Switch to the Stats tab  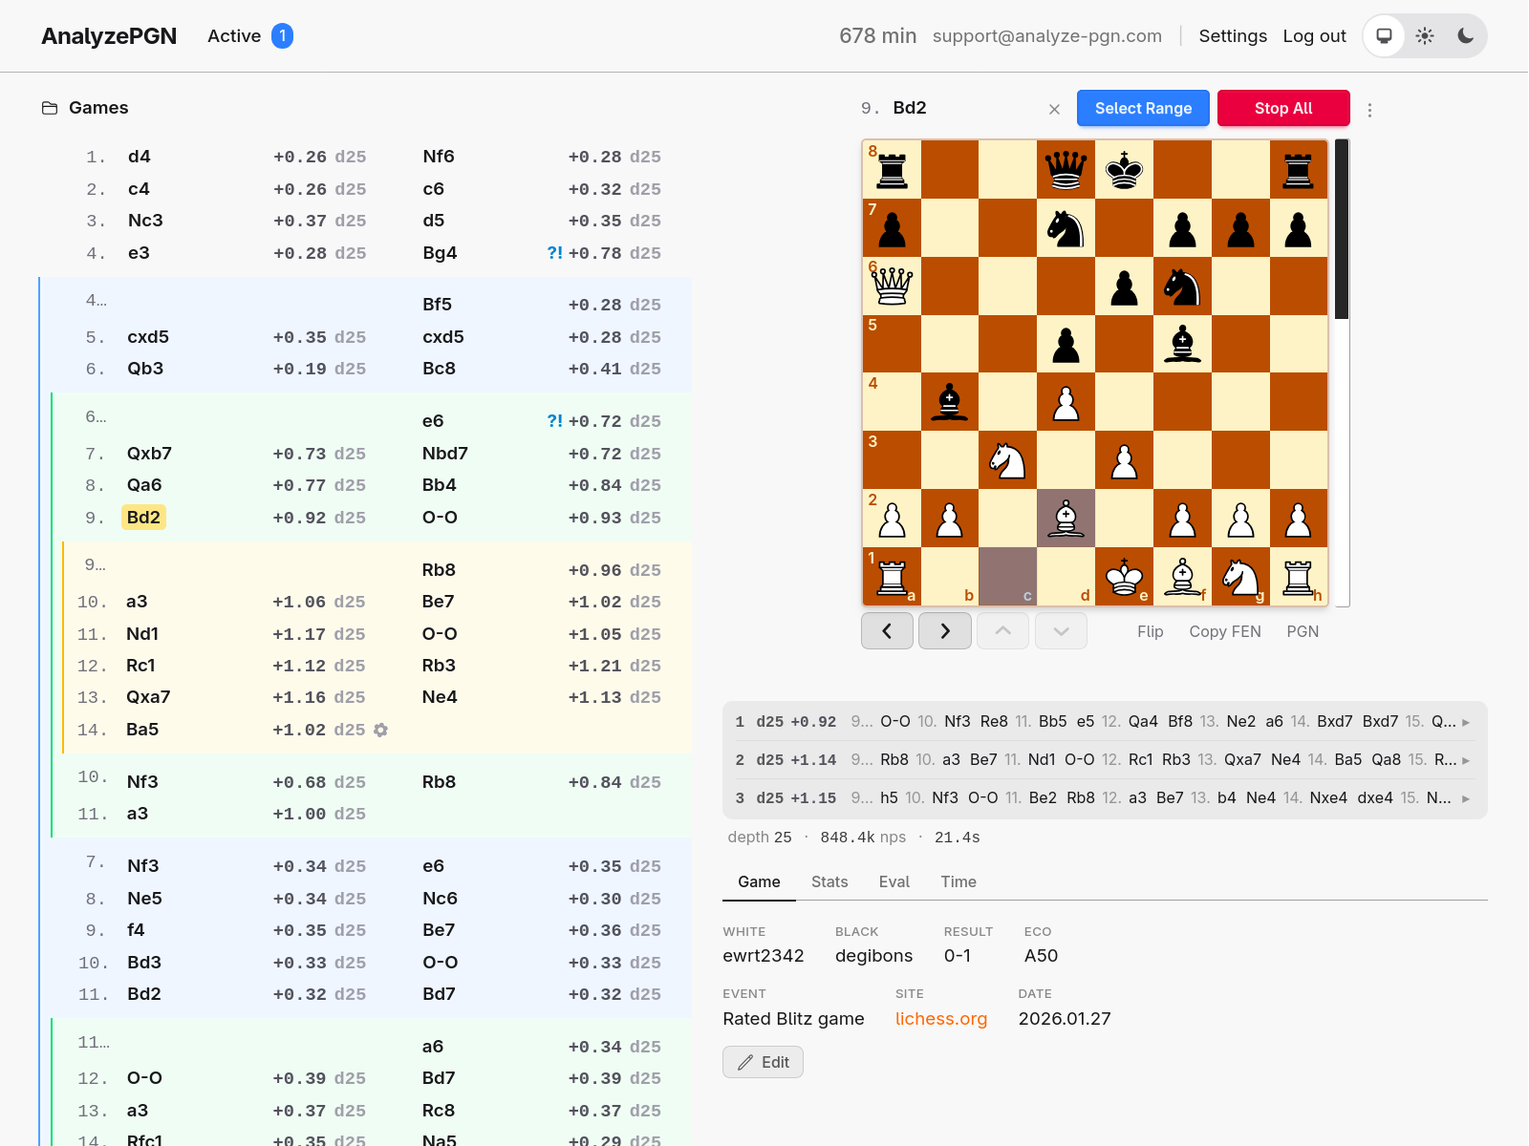829,881
